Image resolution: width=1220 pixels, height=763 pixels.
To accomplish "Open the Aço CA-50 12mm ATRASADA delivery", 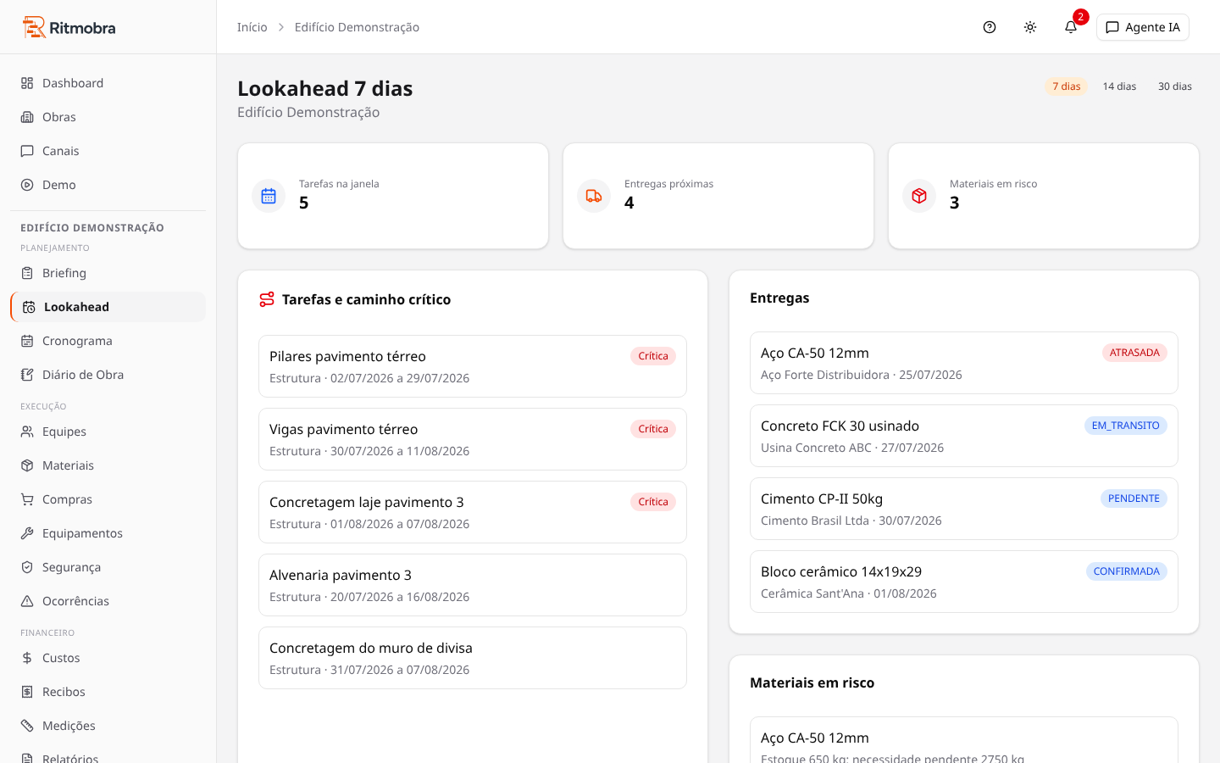I will click(x=964, y=363).
